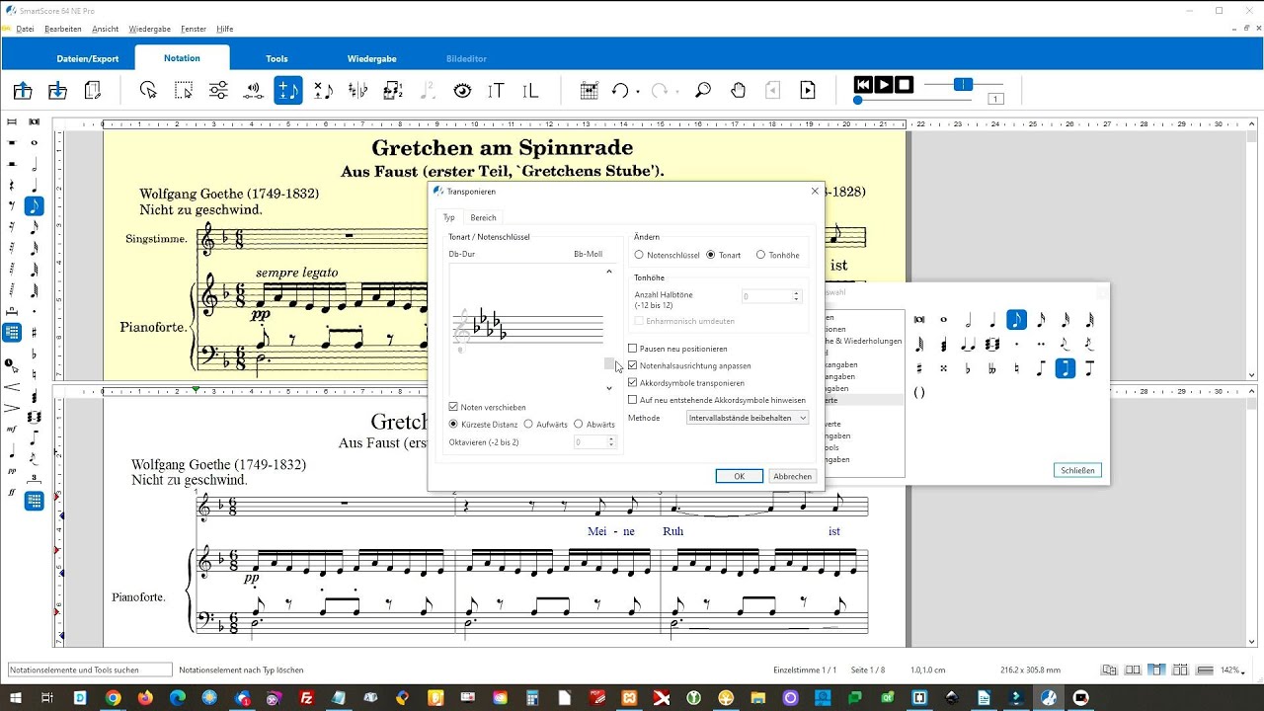Close the Transponieren dialog
The image size is (1264, 711).
815,191
